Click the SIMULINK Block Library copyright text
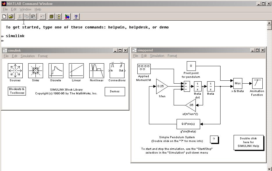272x171 pixels. tap(66, 91)
